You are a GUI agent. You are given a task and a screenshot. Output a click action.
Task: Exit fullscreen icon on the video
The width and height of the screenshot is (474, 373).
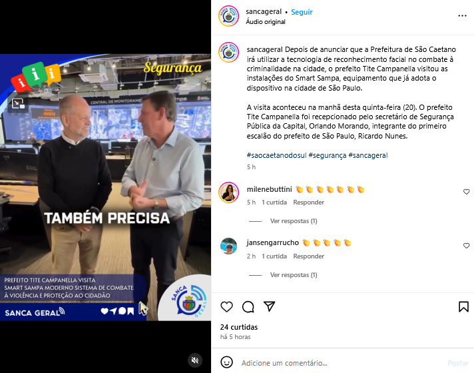[18, 103]
